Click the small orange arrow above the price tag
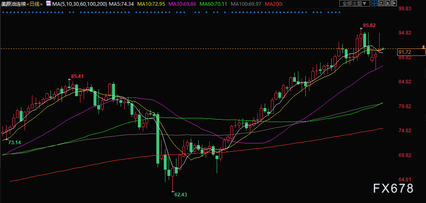This screenshot has width=426, height=203. pos(423,47)
